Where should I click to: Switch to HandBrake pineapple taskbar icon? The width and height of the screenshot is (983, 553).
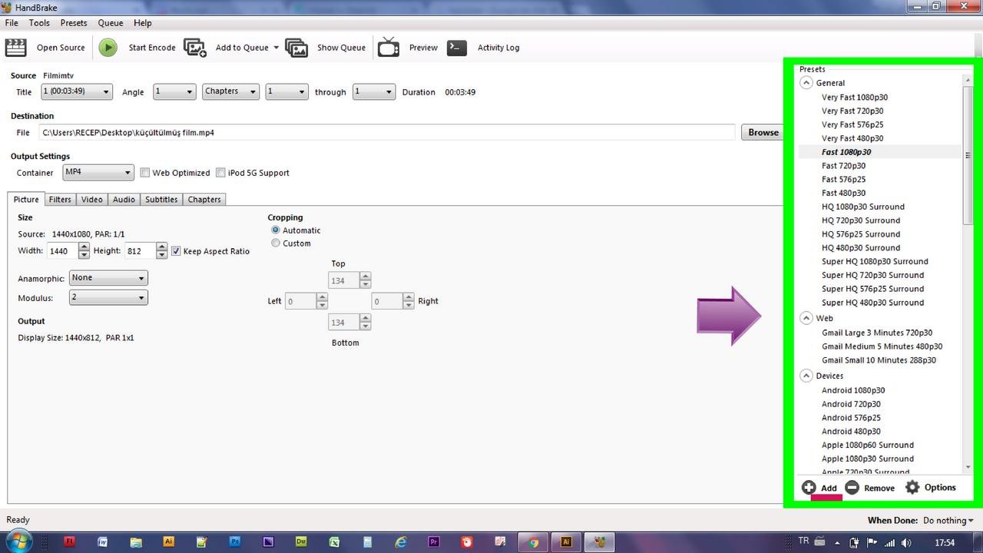coord(600,541)
